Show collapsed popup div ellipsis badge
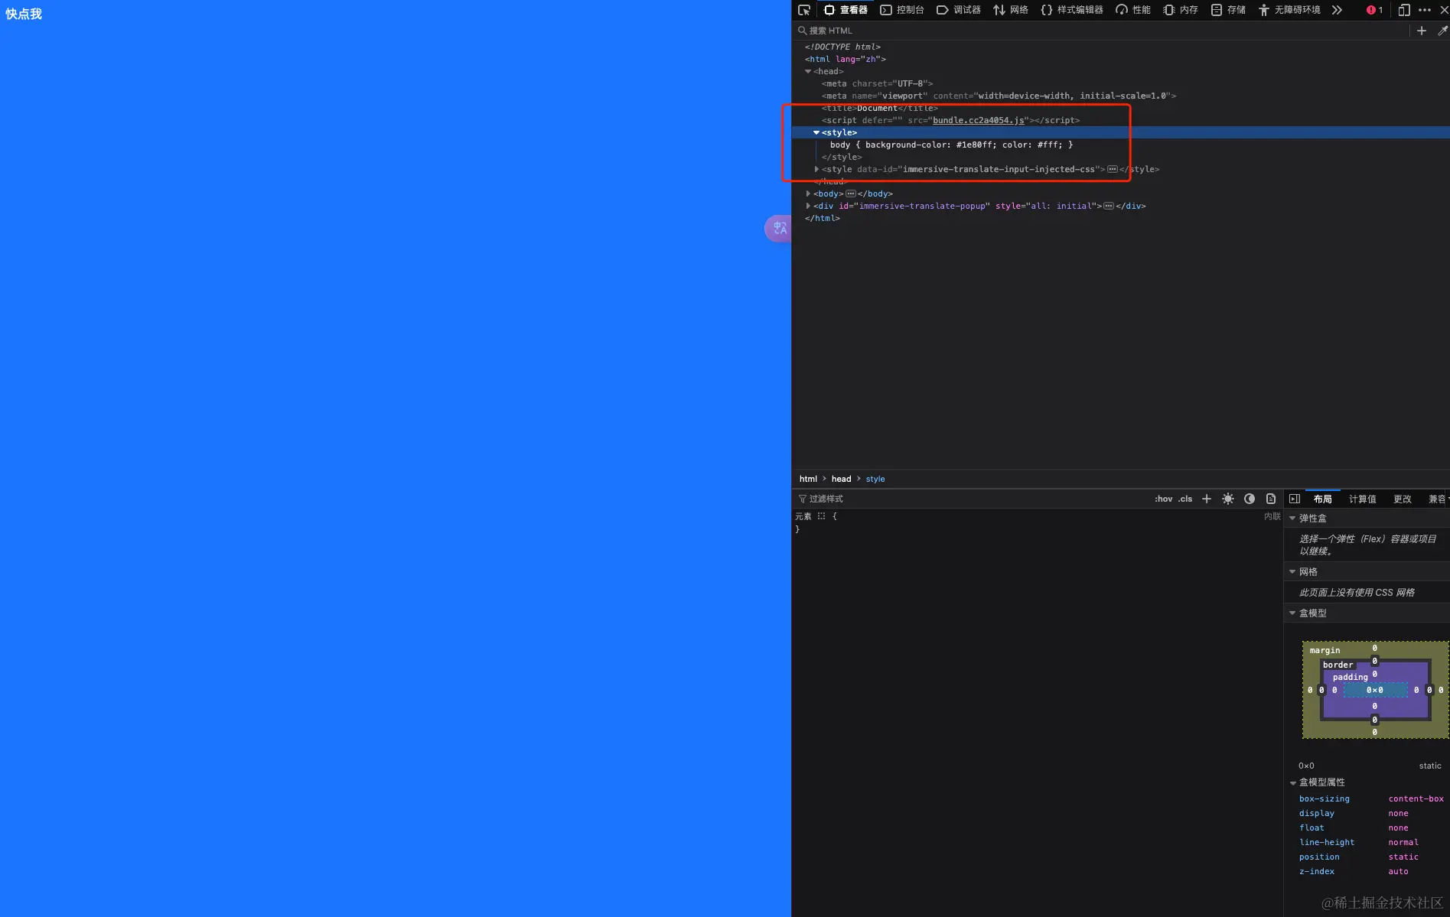 (1109, 206)
